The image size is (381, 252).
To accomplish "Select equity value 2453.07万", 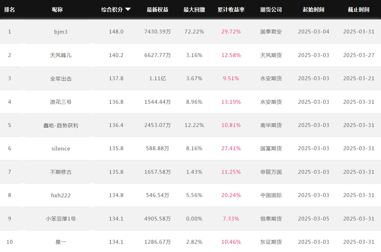I will 157,125.
